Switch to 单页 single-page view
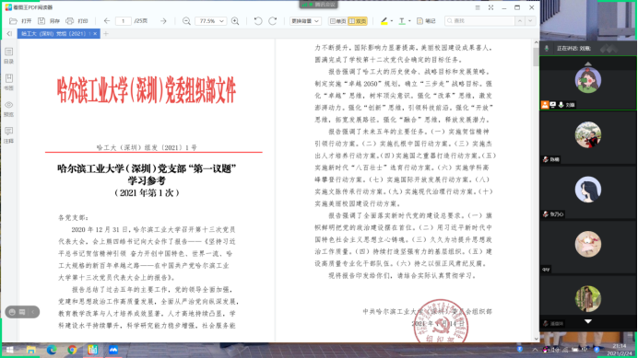The height and width of the screenshot is (358, 638). pos(337,21)
